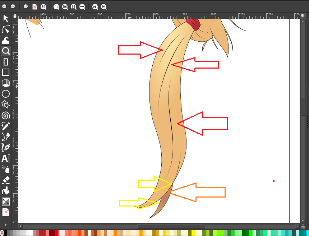Click the horizontal canvas scrollbar thumb
The image size is (309, 236).
tap(171, 226)
